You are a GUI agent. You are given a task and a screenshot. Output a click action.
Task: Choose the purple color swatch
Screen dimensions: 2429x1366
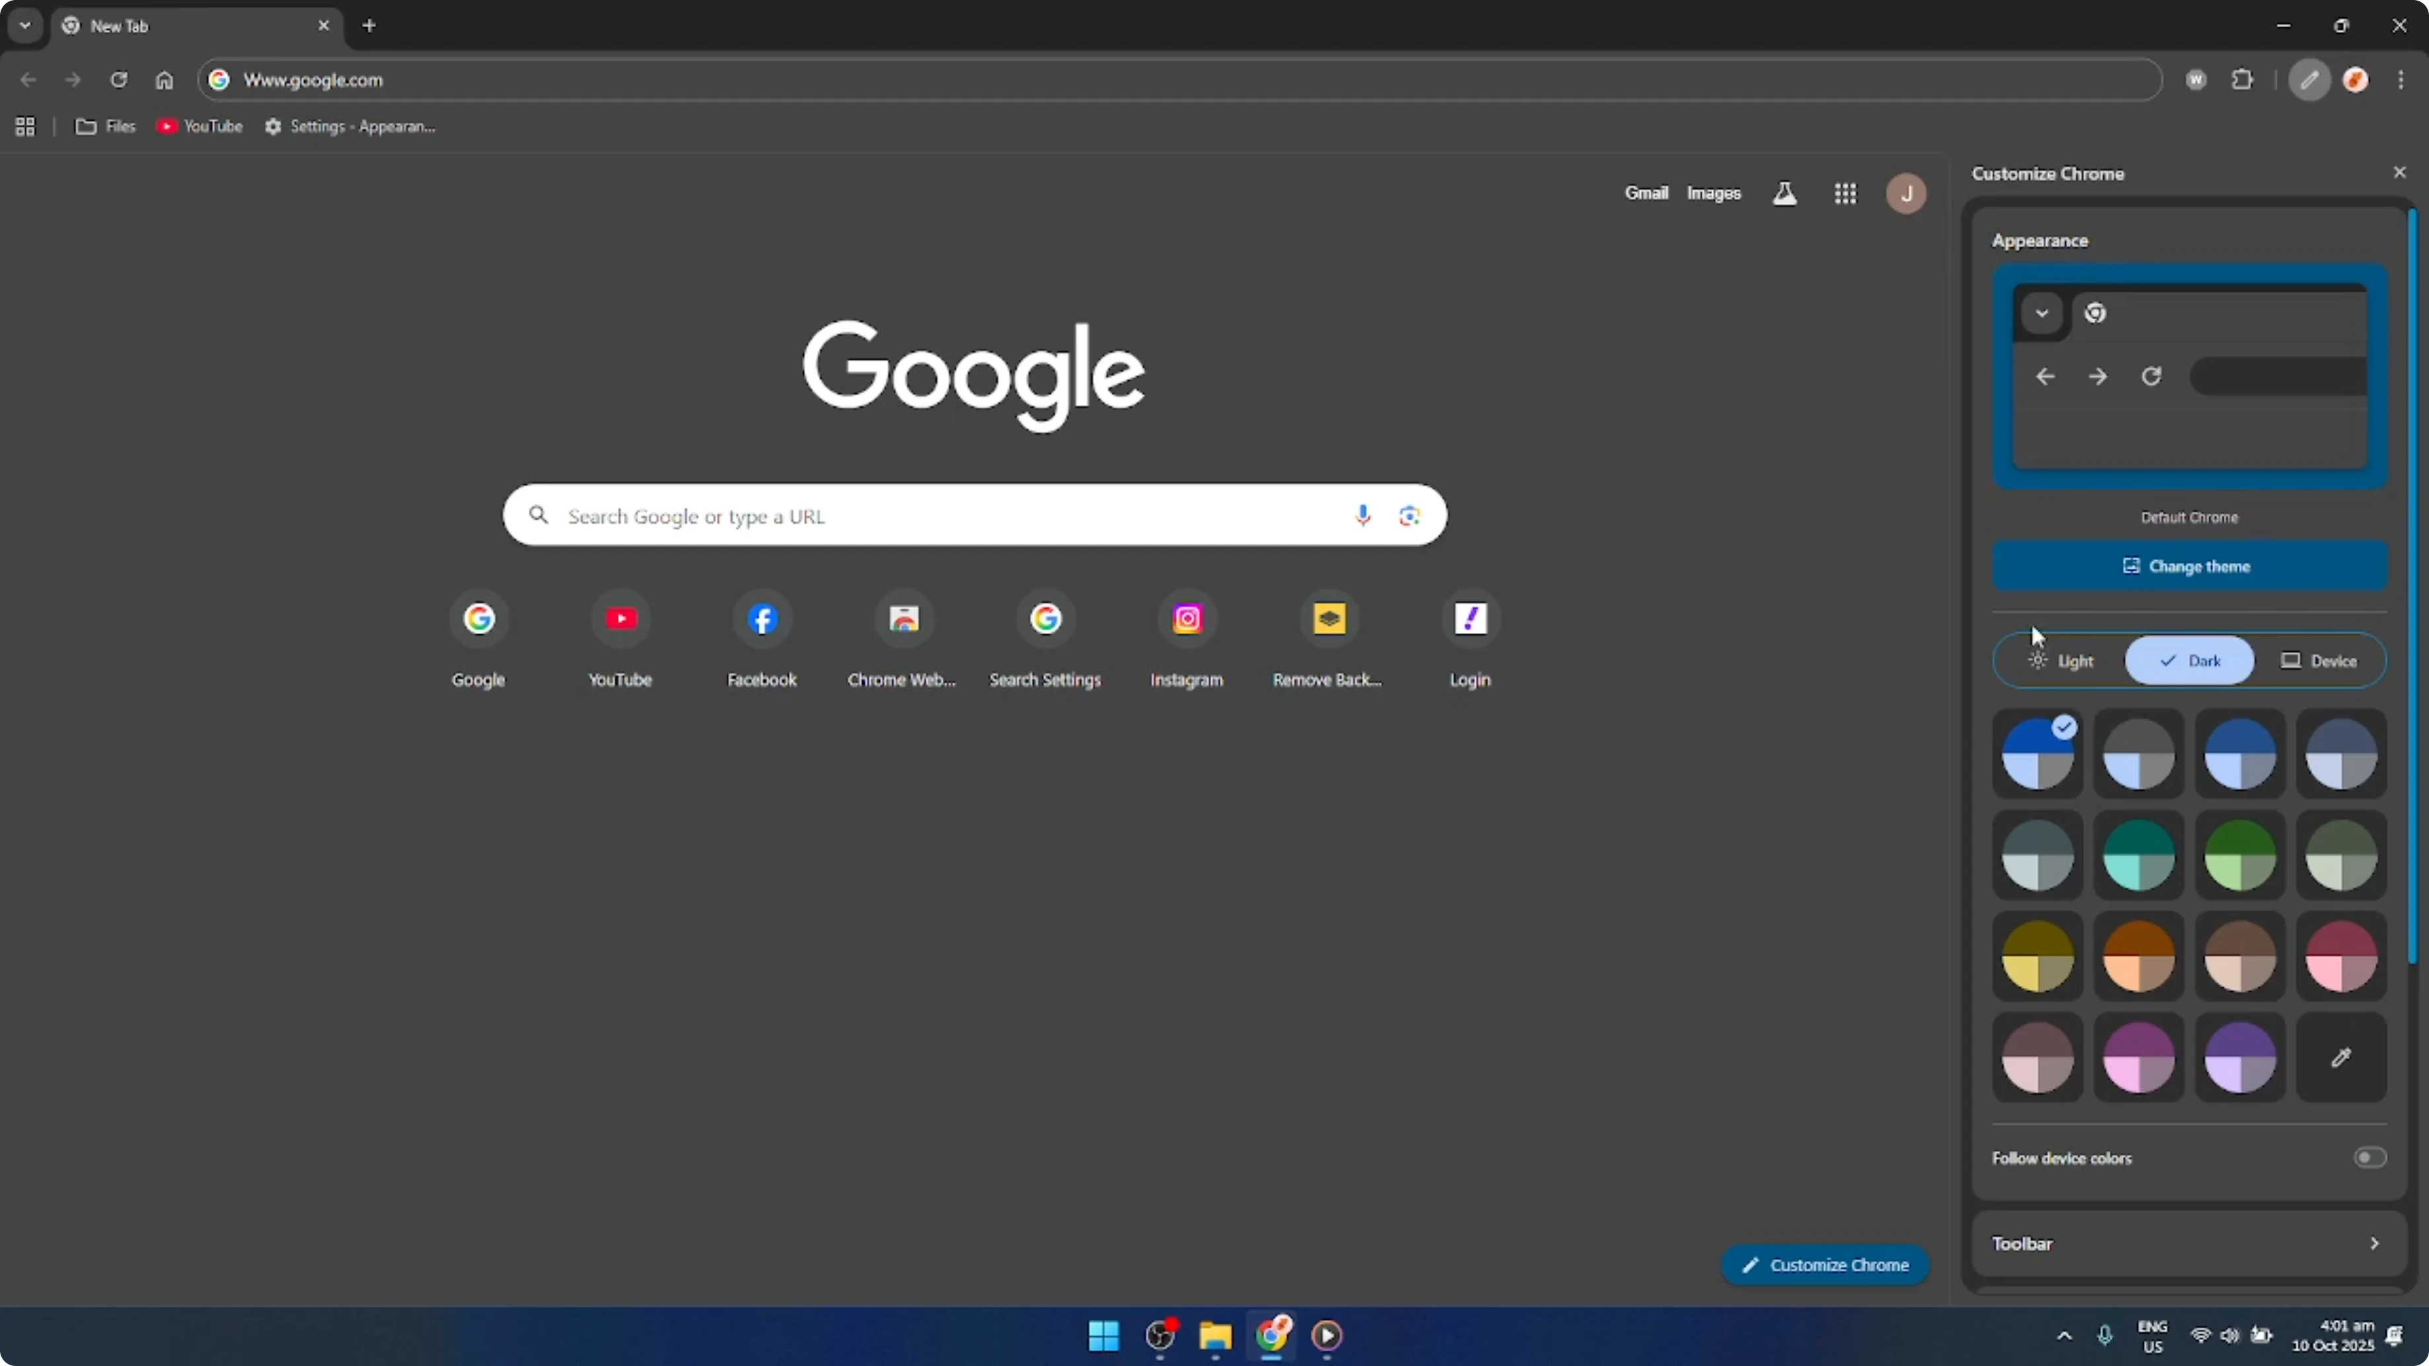pyautogui.click(x=2240, y=1058)
